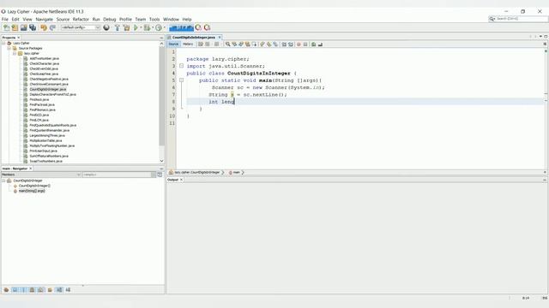Close the Output panel tab
549x308 pixels.
pos(181,180)
